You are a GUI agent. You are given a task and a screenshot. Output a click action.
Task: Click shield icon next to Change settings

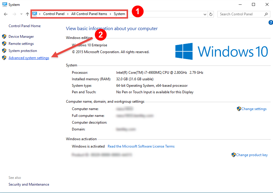[239, 109]
